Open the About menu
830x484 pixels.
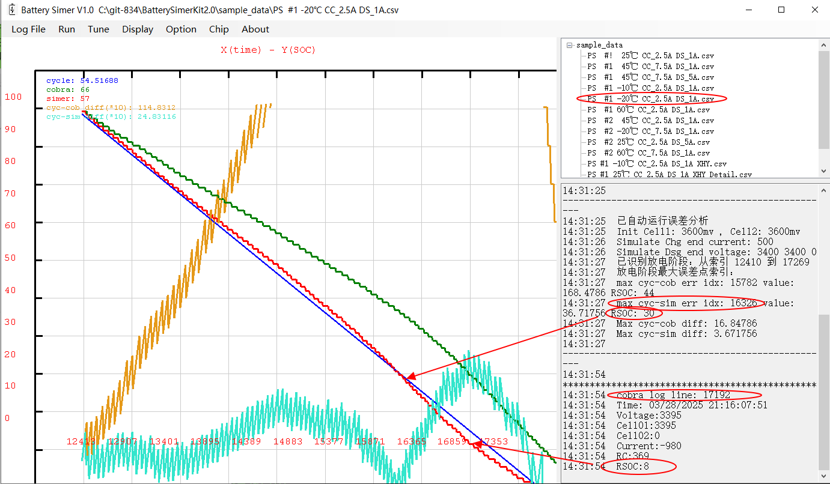click(x=255, y=29)
